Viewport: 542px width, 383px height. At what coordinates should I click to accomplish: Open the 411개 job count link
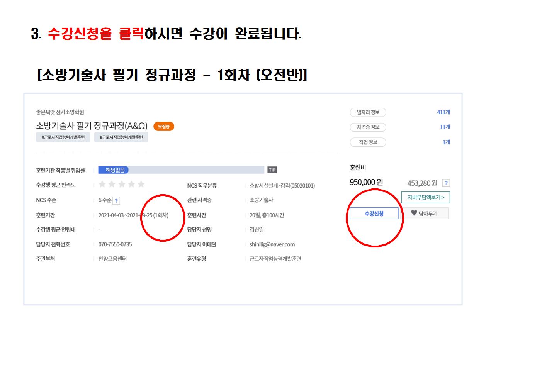443,112
